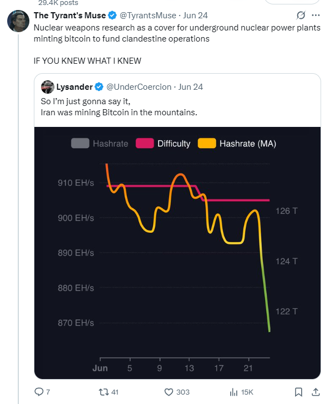Click the Grok explain icon

coord(301,16)
